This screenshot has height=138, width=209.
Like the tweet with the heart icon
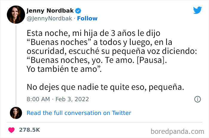coord(12,130)
